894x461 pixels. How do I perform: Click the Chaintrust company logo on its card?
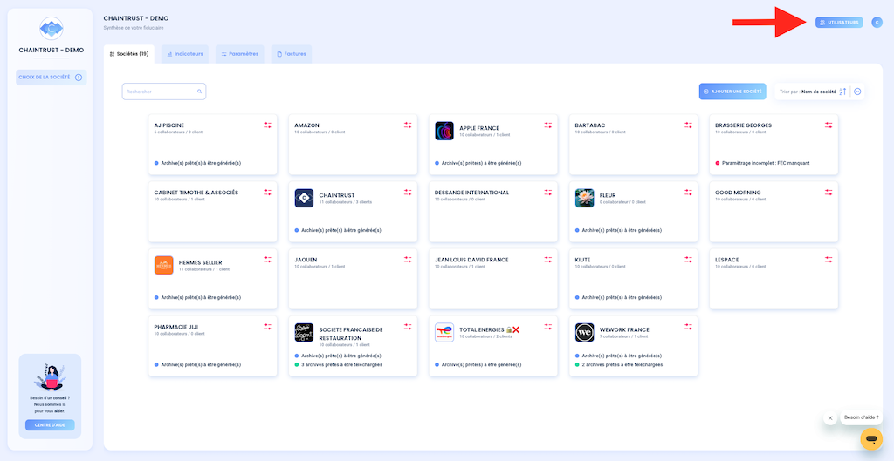pyautogui.click(x=304, y=198)
